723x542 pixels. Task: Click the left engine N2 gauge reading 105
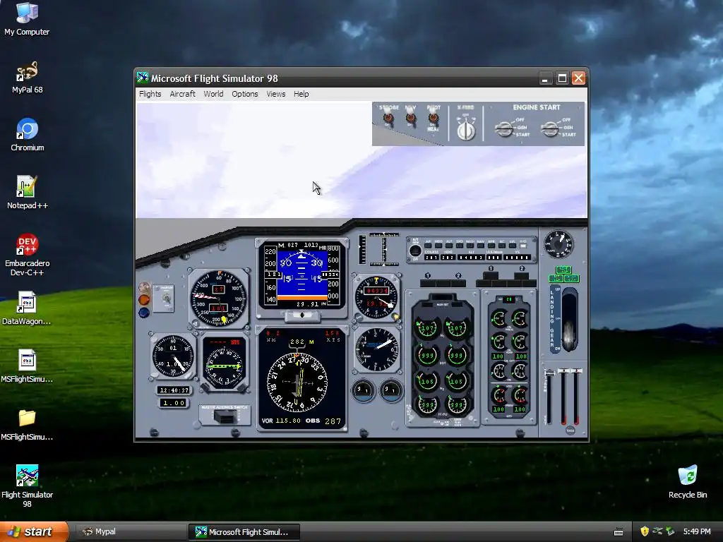[x=427, y=380]
